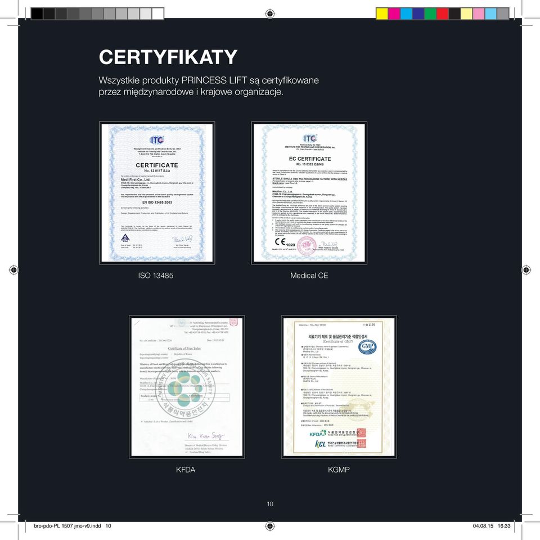Click the file name 'bro-pdo-PL 1507 jmo-v9.indd'
Image resolution: width=540 pixels, height=540 pixels.
tap(67, 526)
